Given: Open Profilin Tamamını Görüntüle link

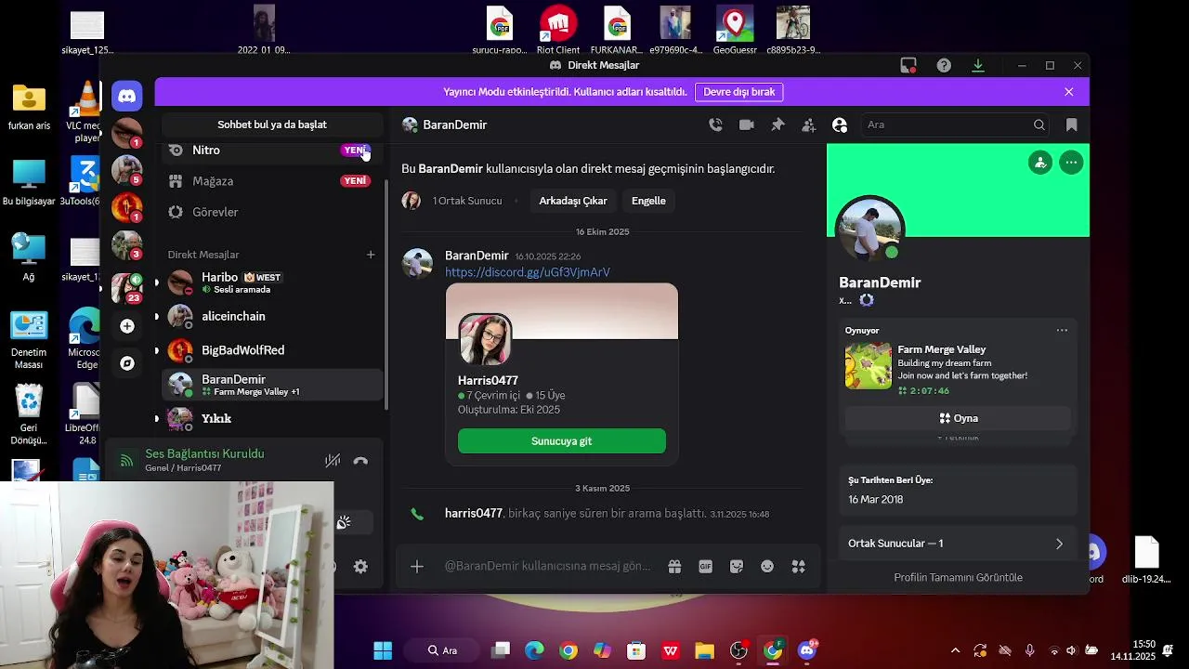Looking at the screenshot, I should (x=958, y=577).
